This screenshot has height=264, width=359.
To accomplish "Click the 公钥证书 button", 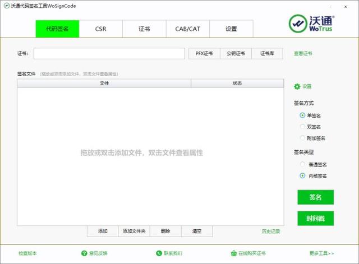I will click(x=236, y=54).
